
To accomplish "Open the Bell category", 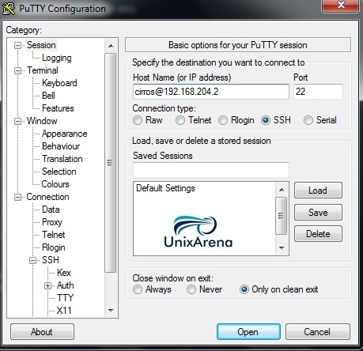I will [x=48, y=96].
